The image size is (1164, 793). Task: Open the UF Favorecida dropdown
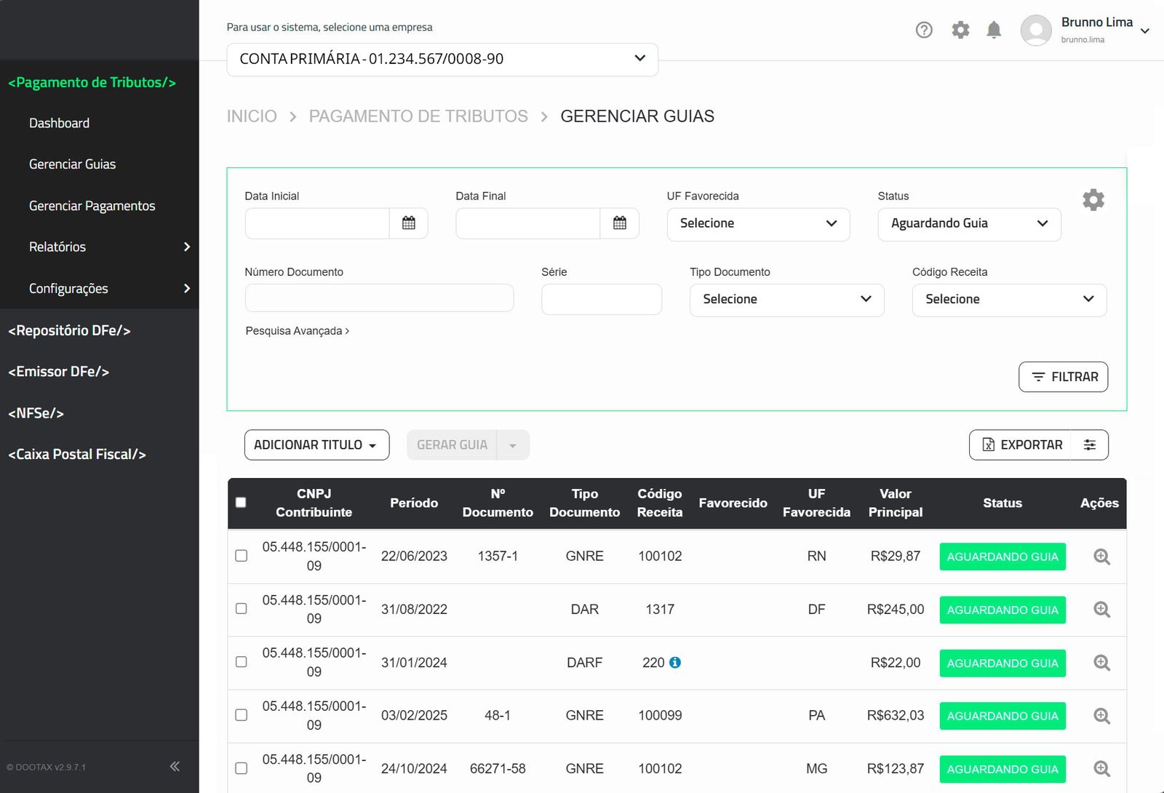tap(758, 224)
